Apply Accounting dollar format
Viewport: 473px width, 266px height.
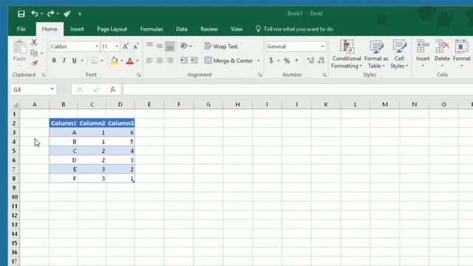point(271,61)
